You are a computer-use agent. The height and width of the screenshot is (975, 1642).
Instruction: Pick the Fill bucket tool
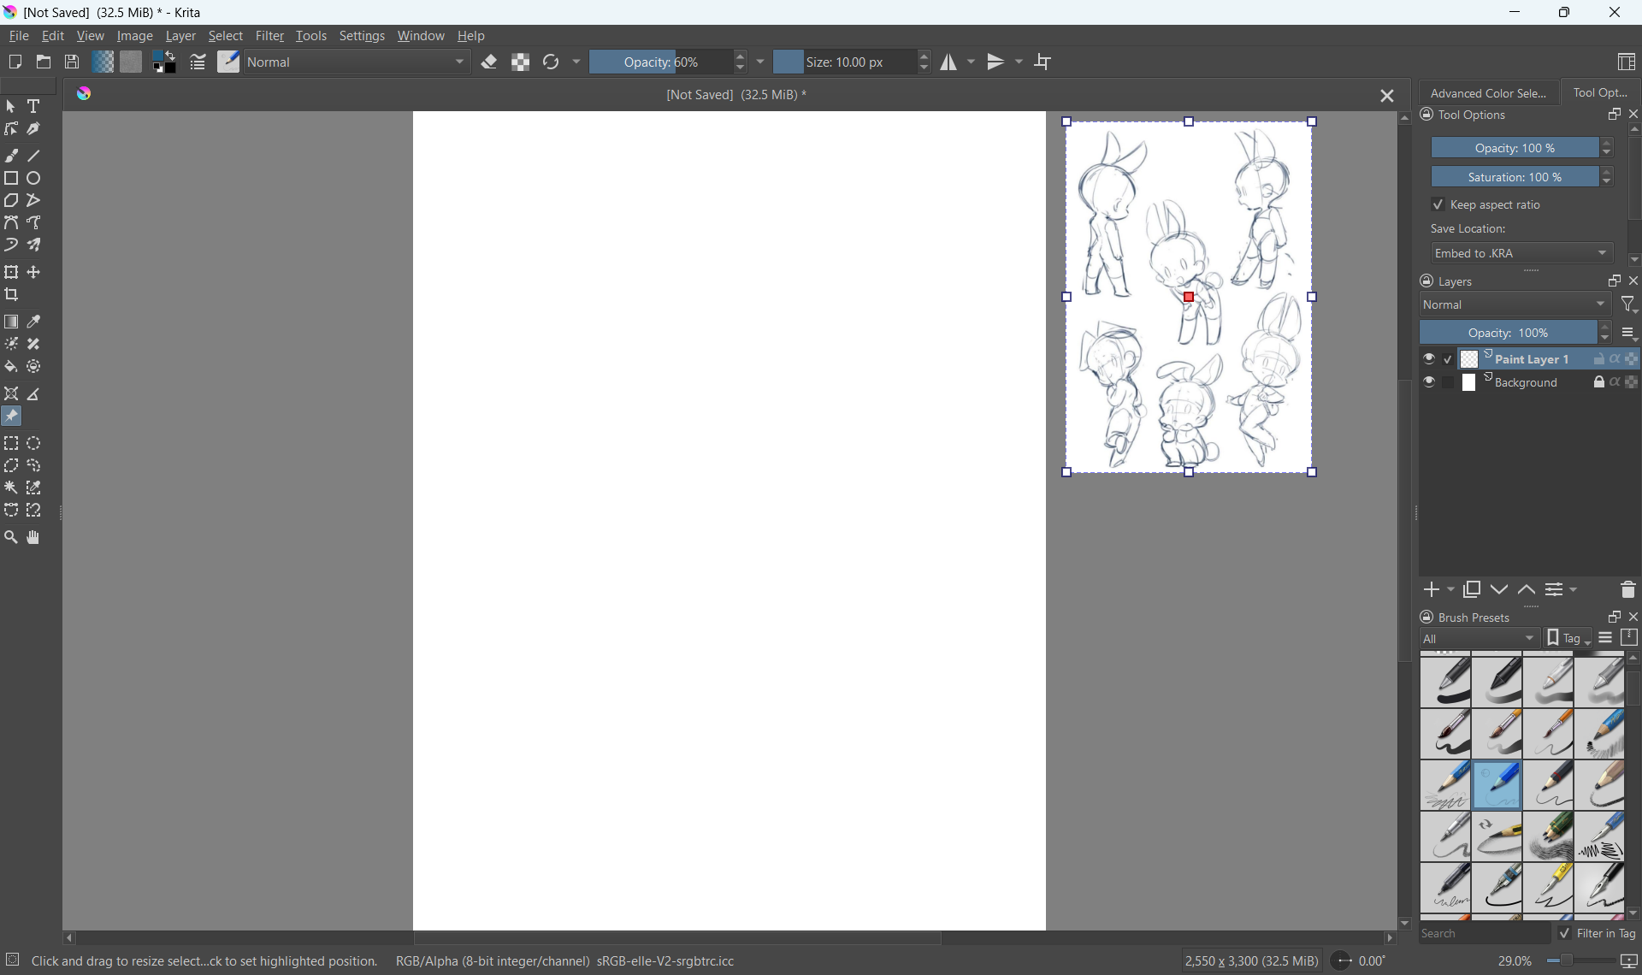(11, 367)
